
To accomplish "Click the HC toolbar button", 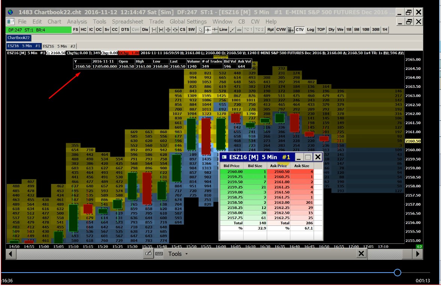I will tap(84, 30).
